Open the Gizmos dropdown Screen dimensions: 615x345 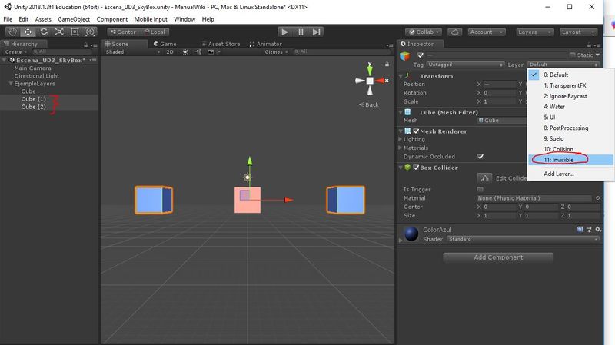pos(276,51)
